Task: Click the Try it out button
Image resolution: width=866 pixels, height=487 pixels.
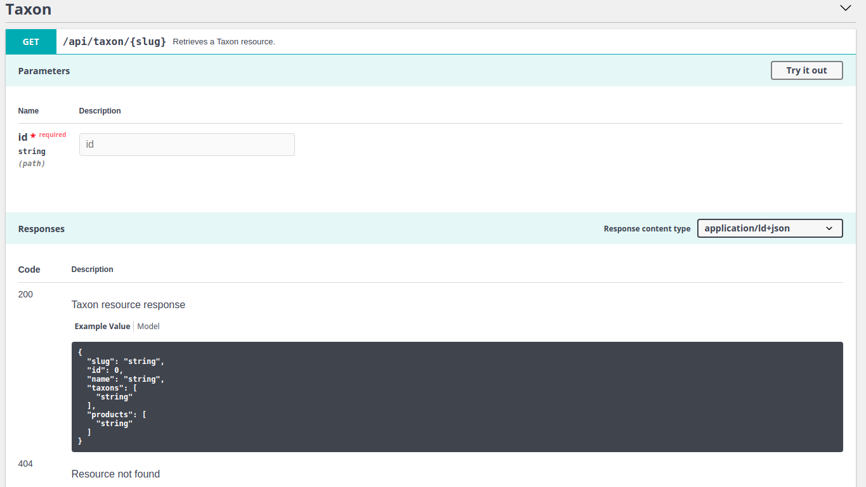Action: coord(806,70)
